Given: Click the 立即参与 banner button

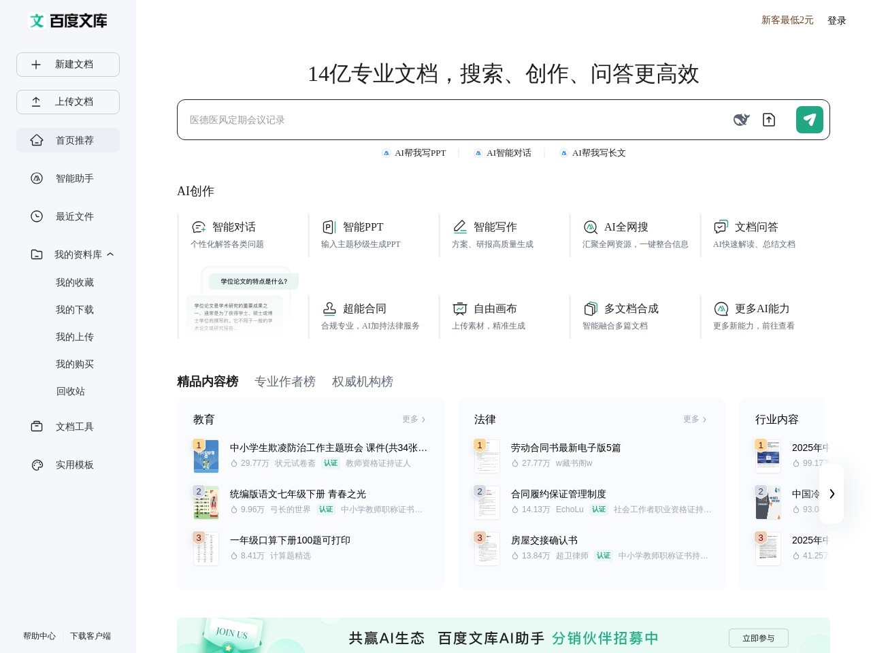Looking at the screenshot, I should click(x=759, y=638).
